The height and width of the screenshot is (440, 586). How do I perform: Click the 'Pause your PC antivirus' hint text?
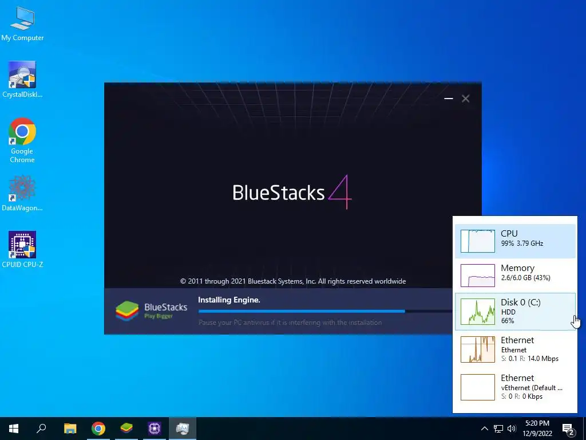[290, 322]
